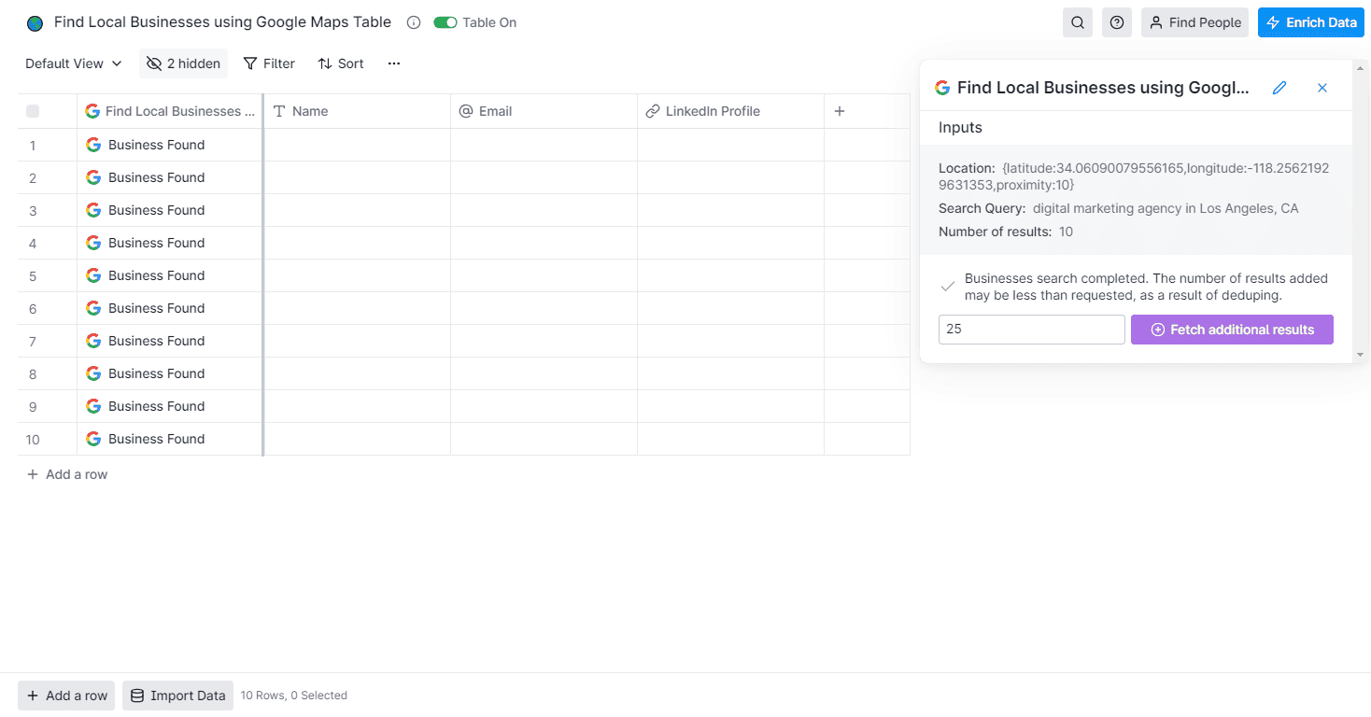Screen dimensions: 1371x717
Task: Click the Find Local Businesses column header
Action: pos(170,111)
